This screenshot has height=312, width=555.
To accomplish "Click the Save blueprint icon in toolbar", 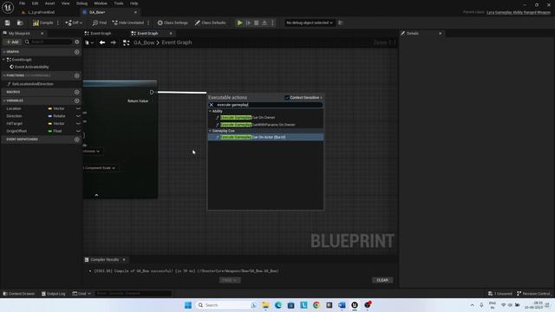I will pos(8,23).
